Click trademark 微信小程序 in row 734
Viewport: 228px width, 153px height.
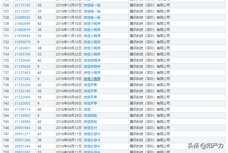coord(92,54)
